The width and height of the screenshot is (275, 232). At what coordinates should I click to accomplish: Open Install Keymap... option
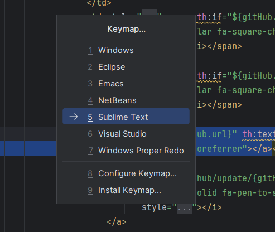pos(126,190)
